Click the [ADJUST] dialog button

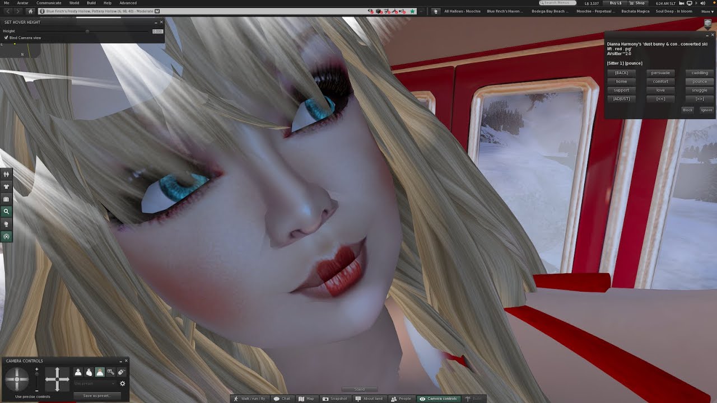tap(621, 99)
